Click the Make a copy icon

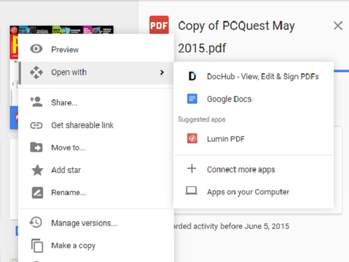(x=37, y=246)
